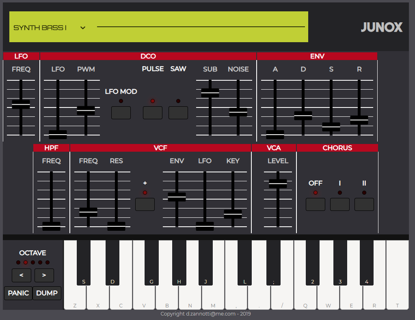415x320 pixels.
Task: Click the VCF RES slider handle
Action: tap(116, 226)
